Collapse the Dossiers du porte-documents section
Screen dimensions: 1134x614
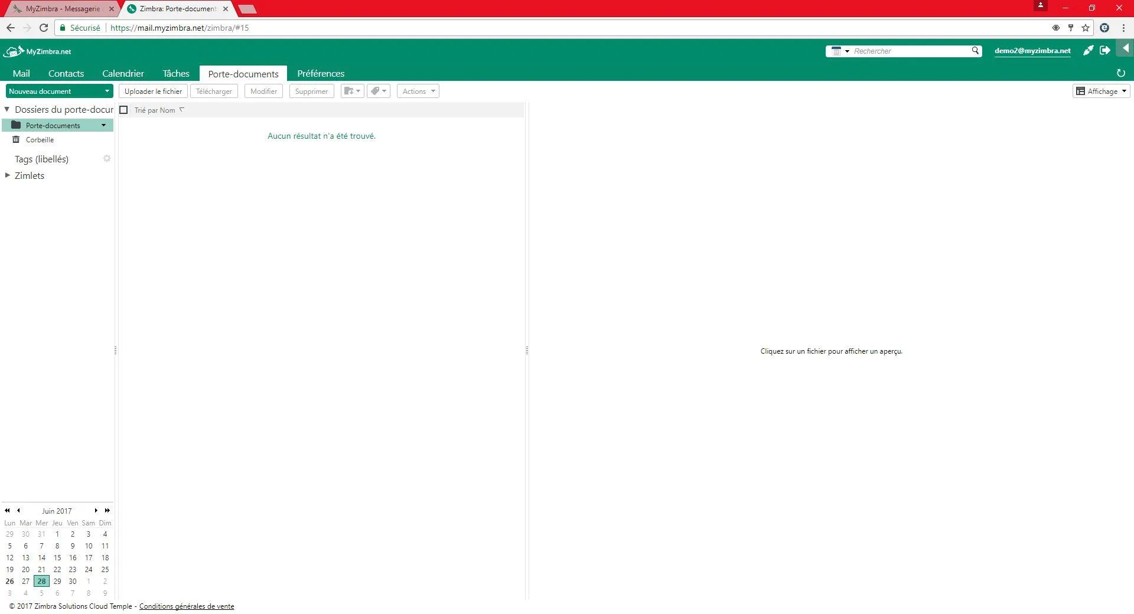coord(7,109)
